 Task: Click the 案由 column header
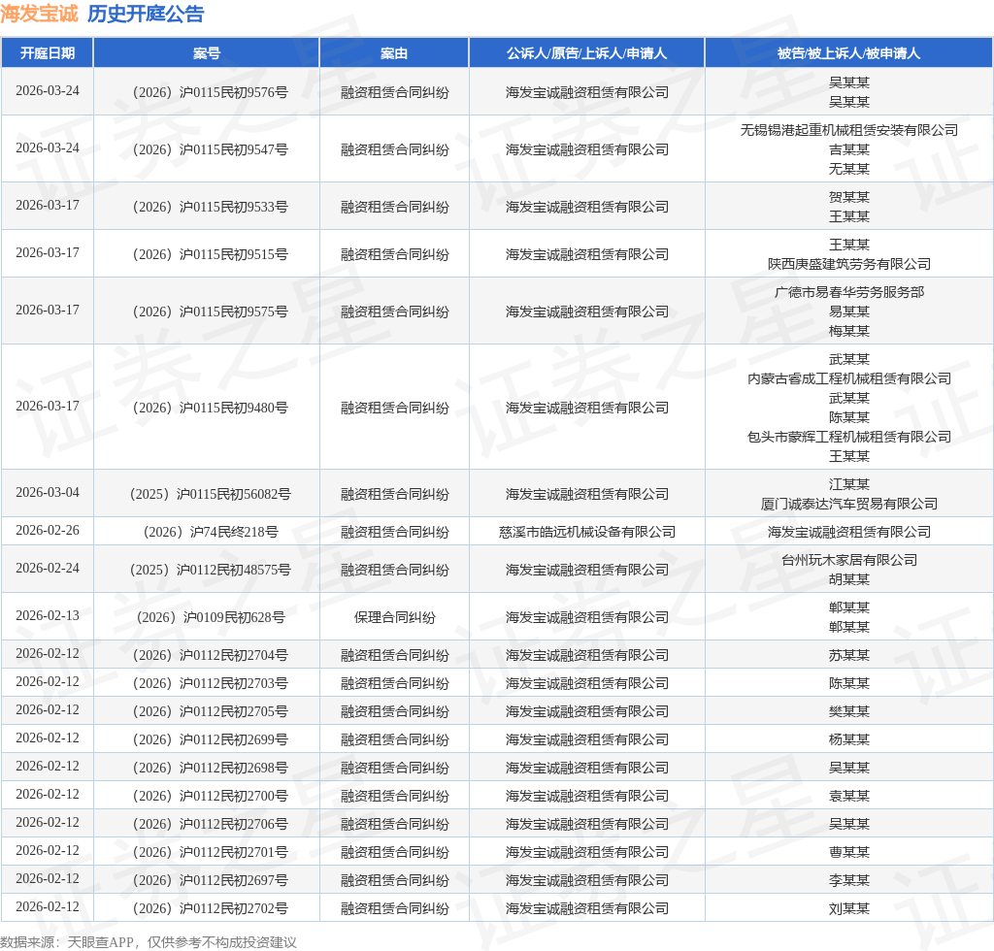[394, 53]
